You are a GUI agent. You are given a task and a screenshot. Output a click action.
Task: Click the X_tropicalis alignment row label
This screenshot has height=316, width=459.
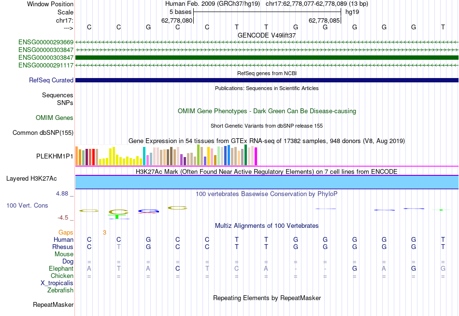(x=57, y=283)
